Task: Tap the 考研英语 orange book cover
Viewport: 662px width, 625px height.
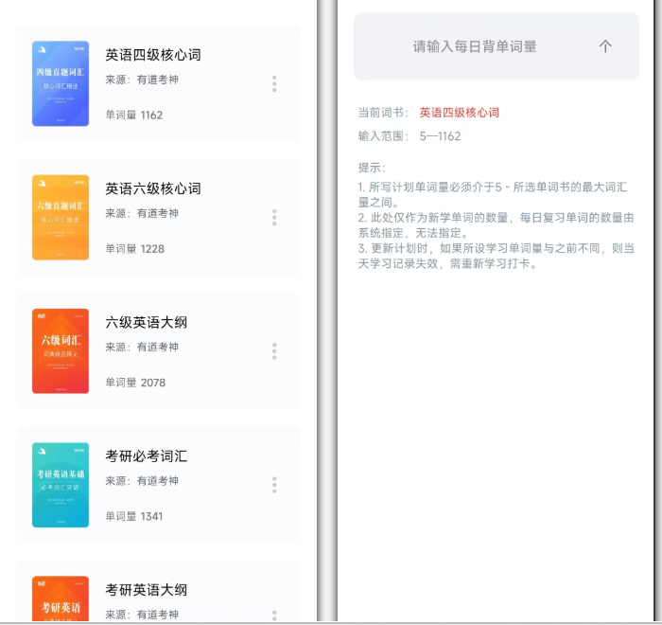Action: pos(61,598)
